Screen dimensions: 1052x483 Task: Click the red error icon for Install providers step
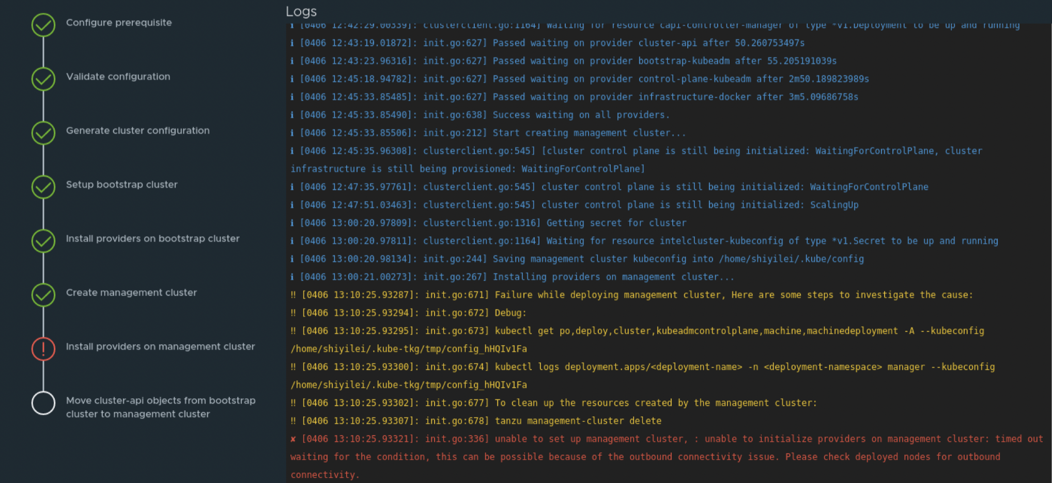tap(43, 349)
